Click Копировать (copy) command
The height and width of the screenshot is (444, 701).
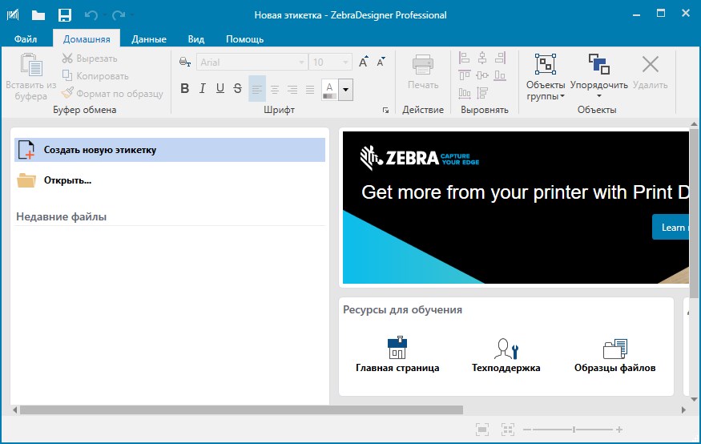click(95, 76)
